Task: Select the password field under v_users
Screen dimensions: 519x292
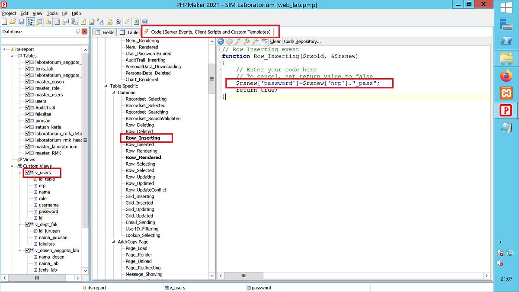Action: [x=48, y=212]
